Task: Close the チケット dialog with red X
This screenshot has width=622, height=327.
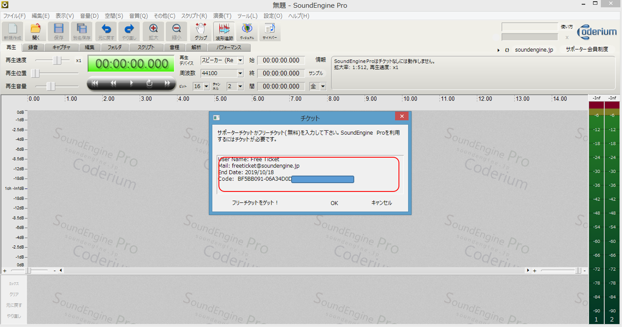Action: pyautogui.click(x=401, y=116)
